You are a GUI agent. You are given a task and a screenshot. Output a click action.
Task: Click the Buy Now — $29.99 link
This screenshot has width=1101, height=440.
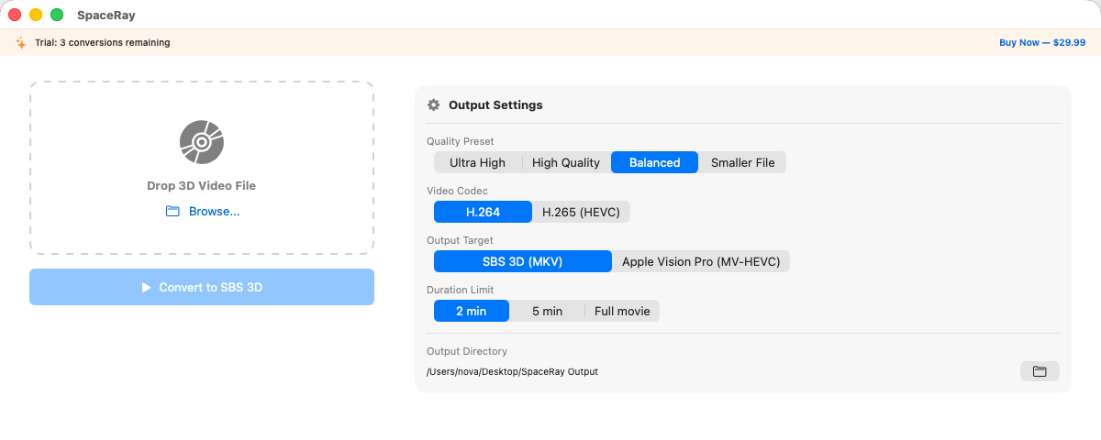pyautogui.click(x=1041, y=43)
